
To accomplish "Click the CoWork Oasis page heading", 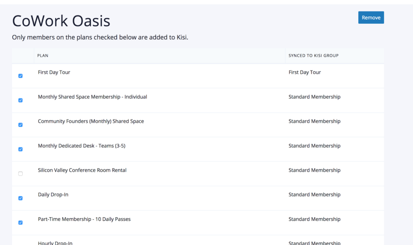I will click(x=61, y=21).
